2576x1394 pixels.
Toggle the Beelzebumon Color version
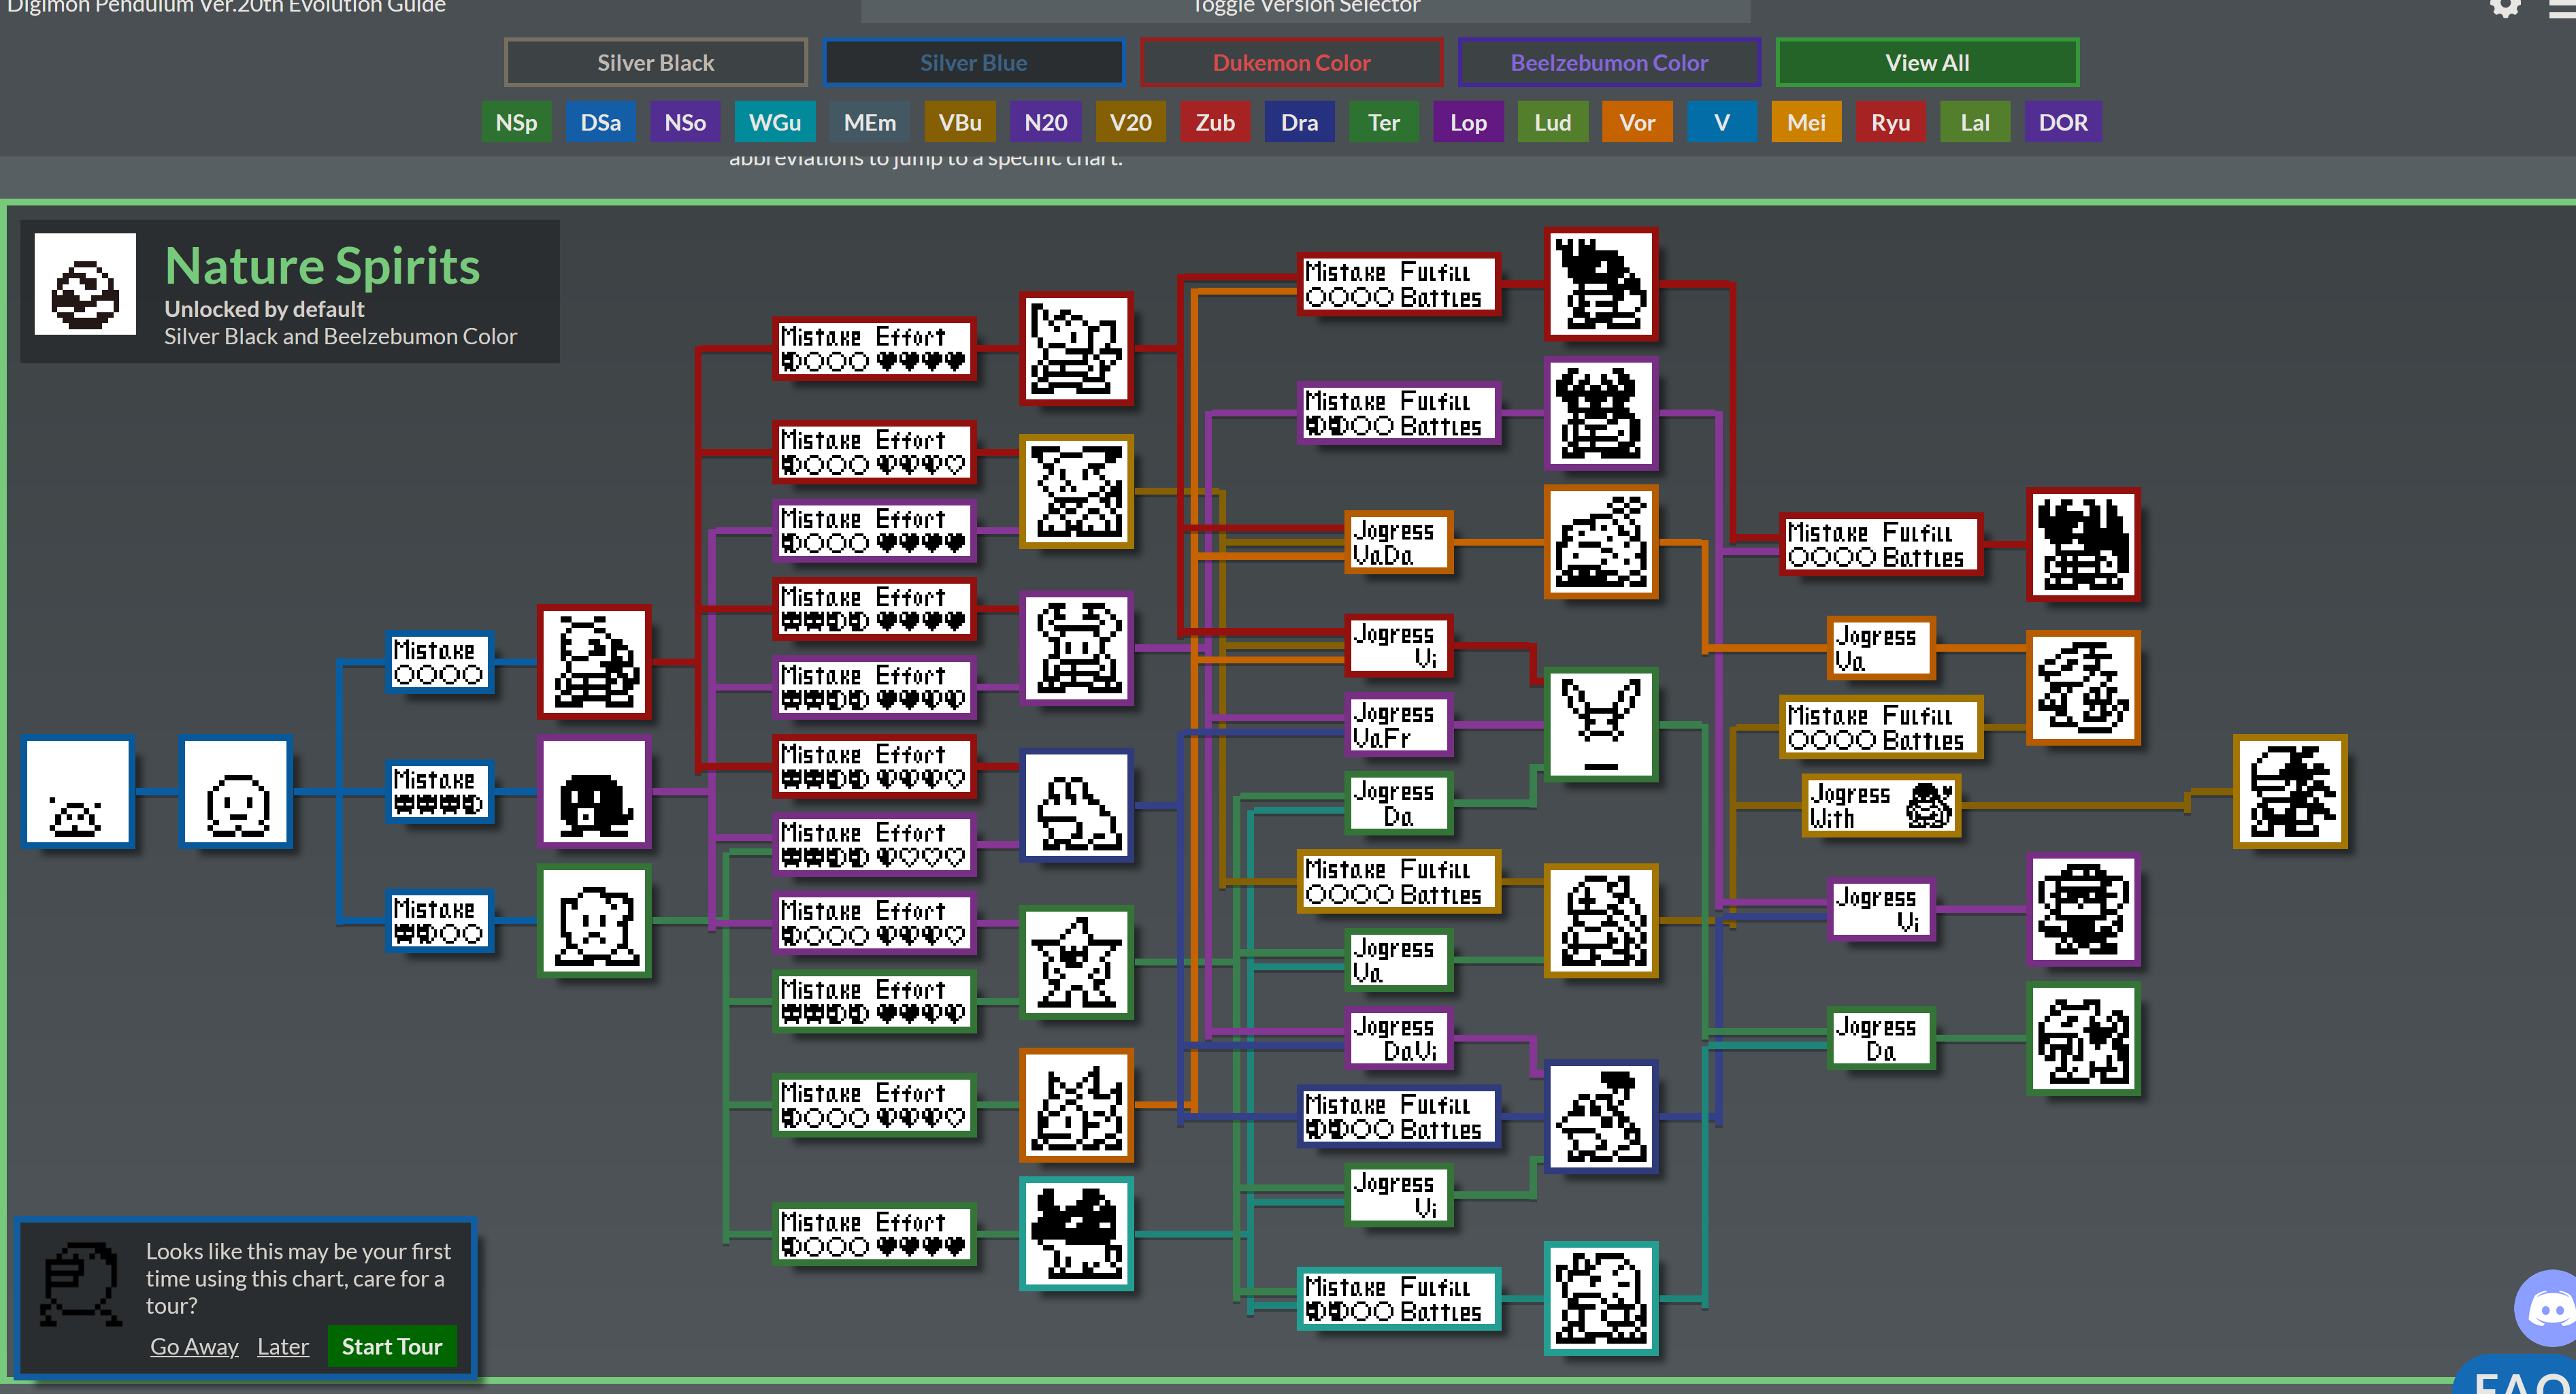click(x=1609, y=62)
